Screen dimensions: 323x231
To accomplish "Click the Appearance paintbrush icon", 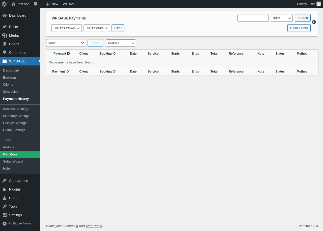I will click(x=5, y=181).
